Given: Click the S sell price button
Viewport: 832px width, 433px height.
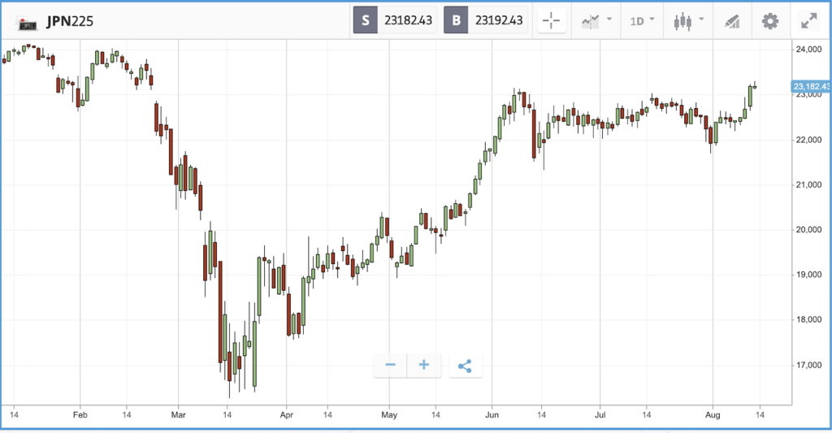Looking at the screenshot, I should (x=396, y=20).
